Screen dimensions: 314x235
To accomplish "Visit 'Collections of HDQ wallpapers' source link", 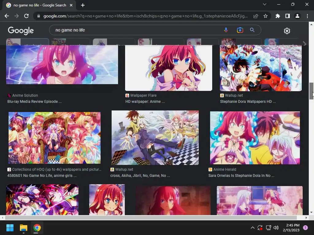I will click(x=57, y=170).
